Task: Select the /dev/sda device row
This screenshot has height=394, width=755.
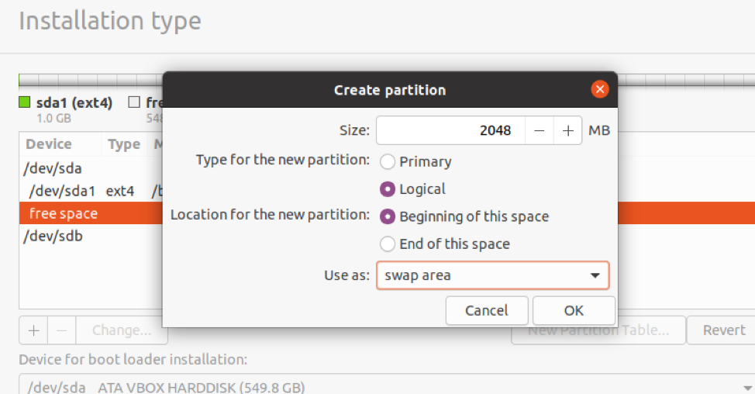Action: 54,168
